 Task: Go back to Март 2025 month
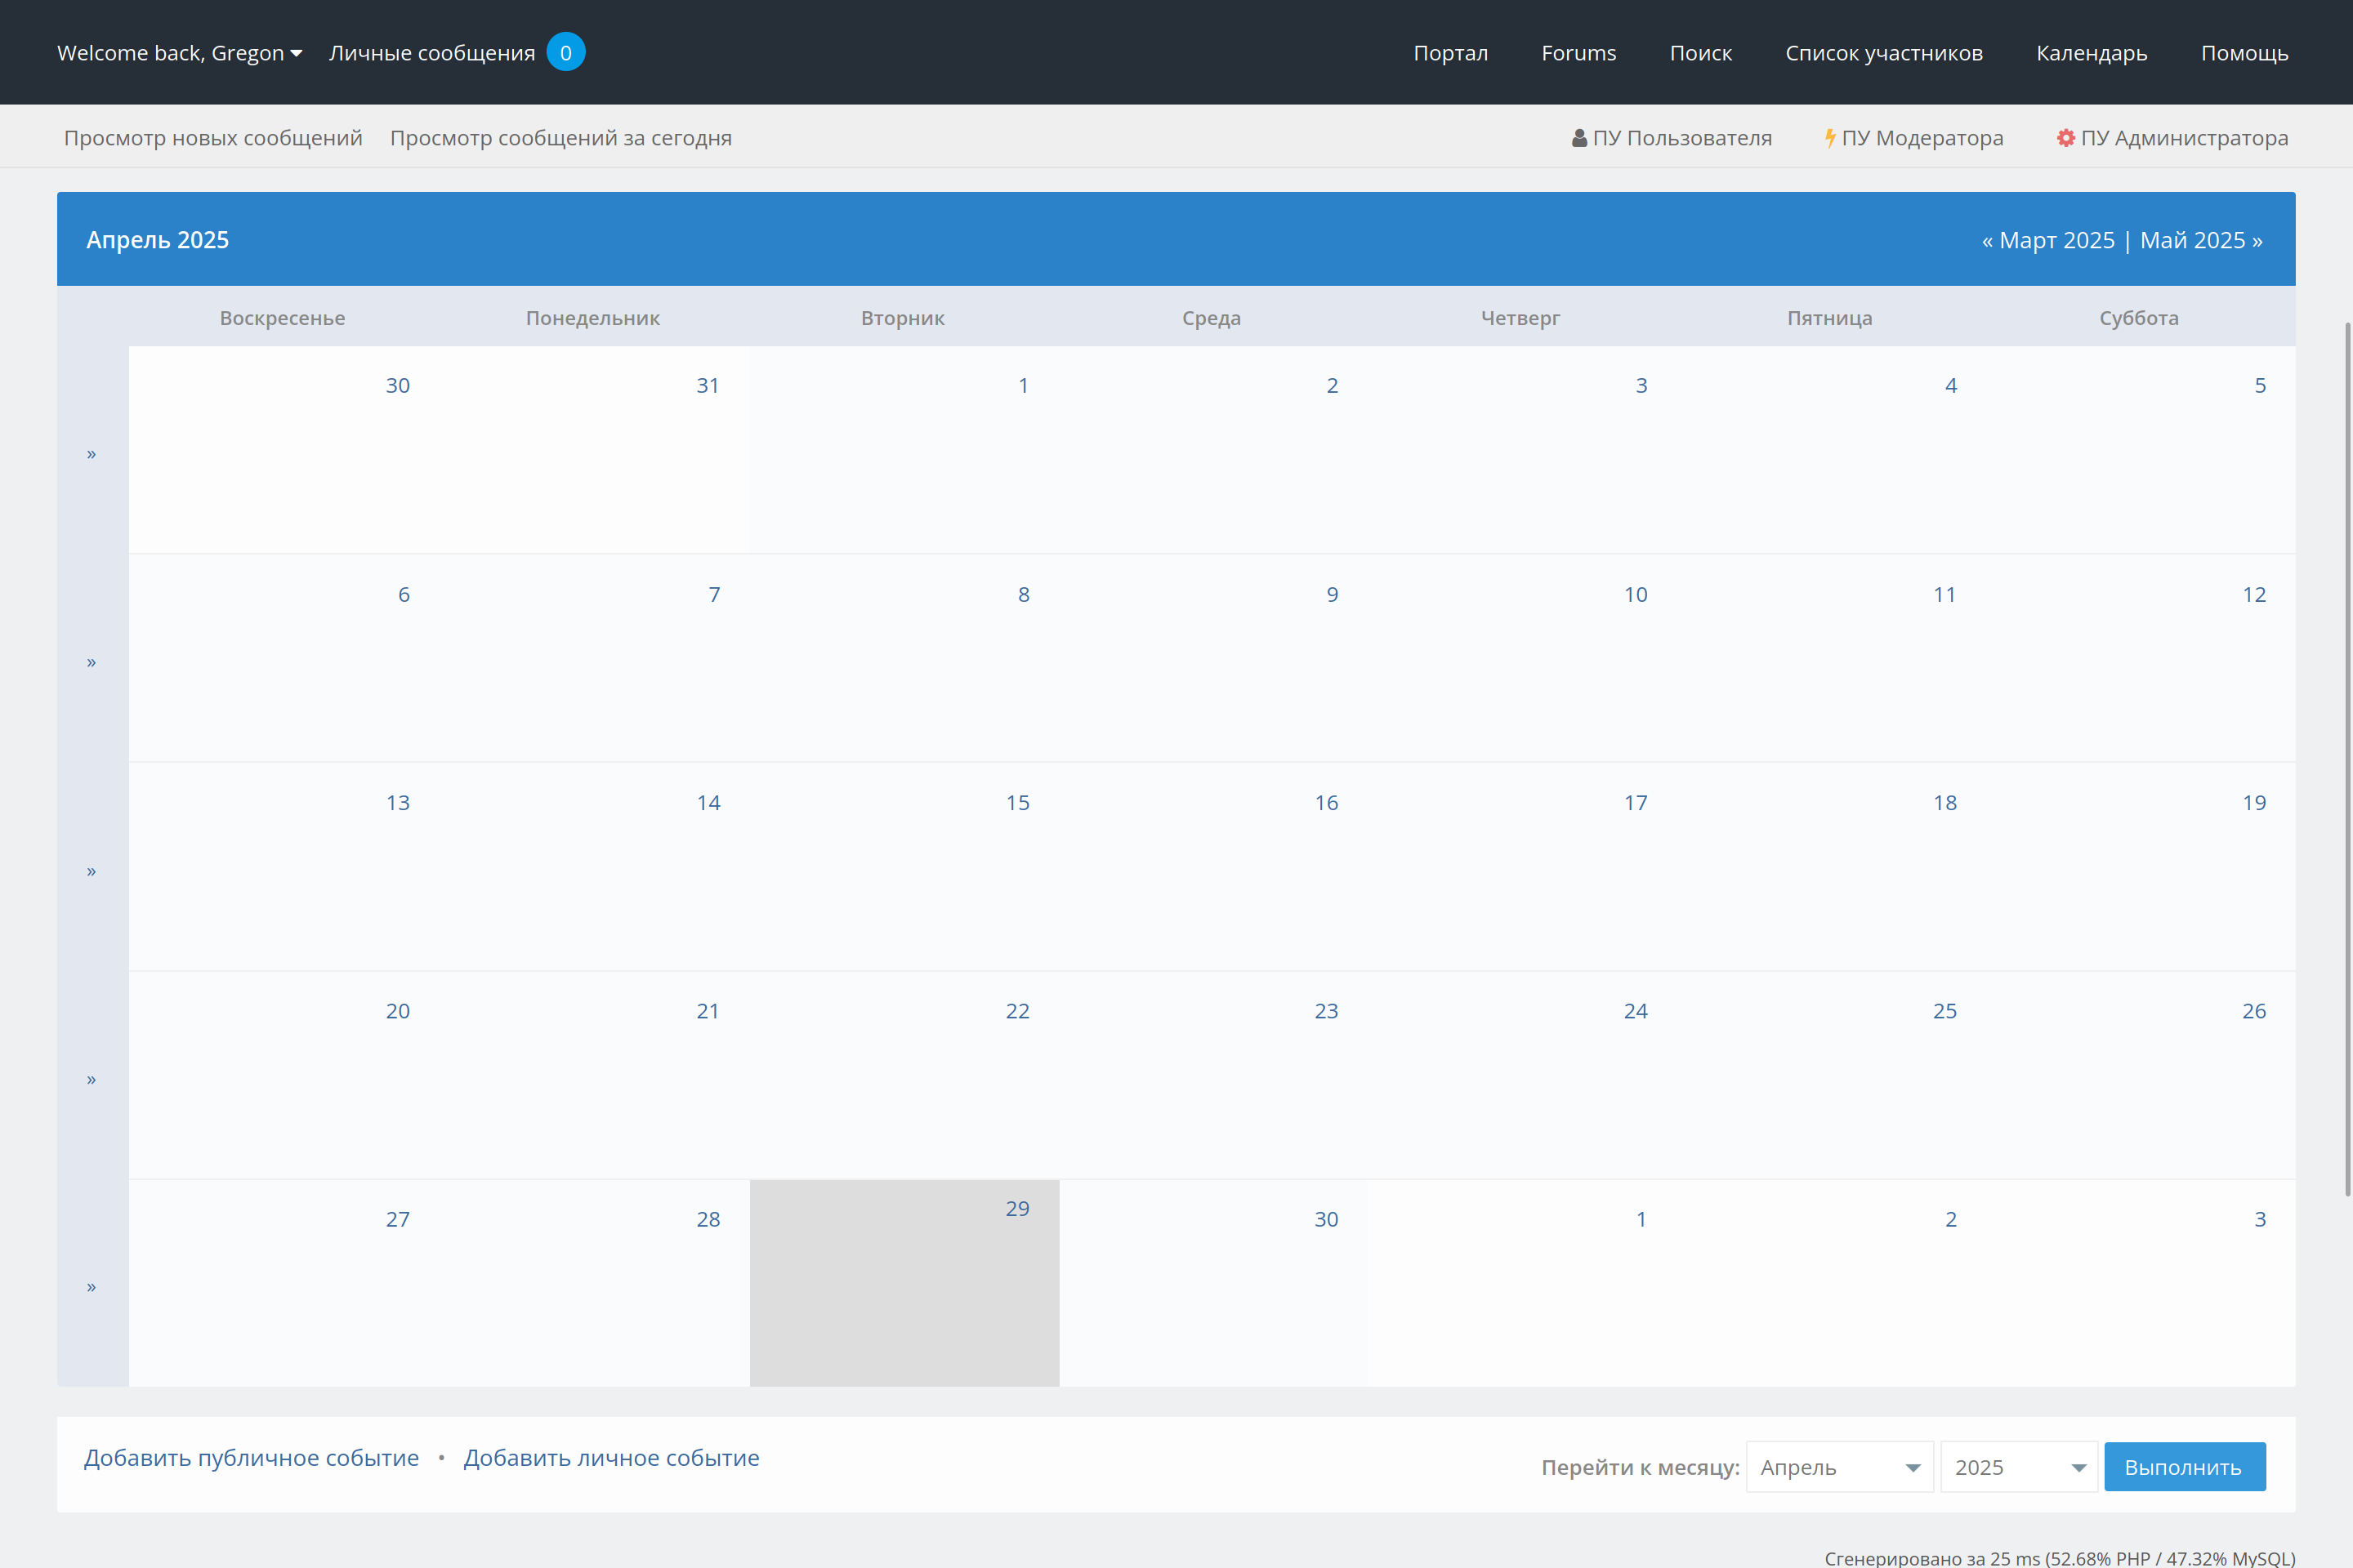click(2048, 240)
